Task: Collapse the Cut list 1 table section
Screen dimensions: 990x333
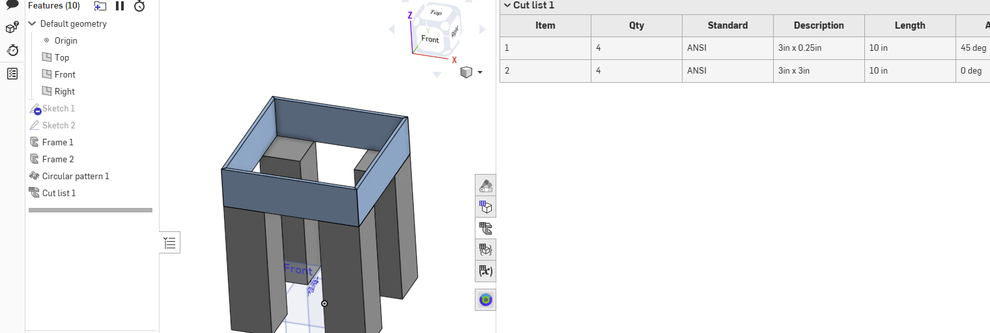Action: point(507,5)
